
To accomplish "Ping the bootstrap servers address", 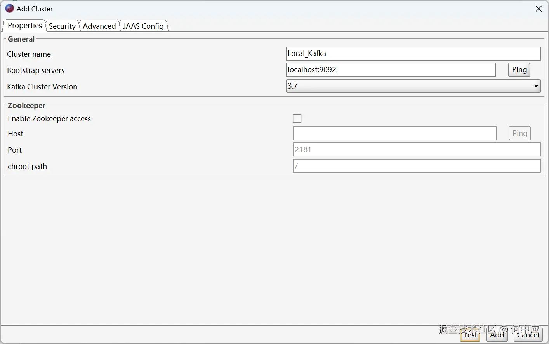I will point(519,70).
